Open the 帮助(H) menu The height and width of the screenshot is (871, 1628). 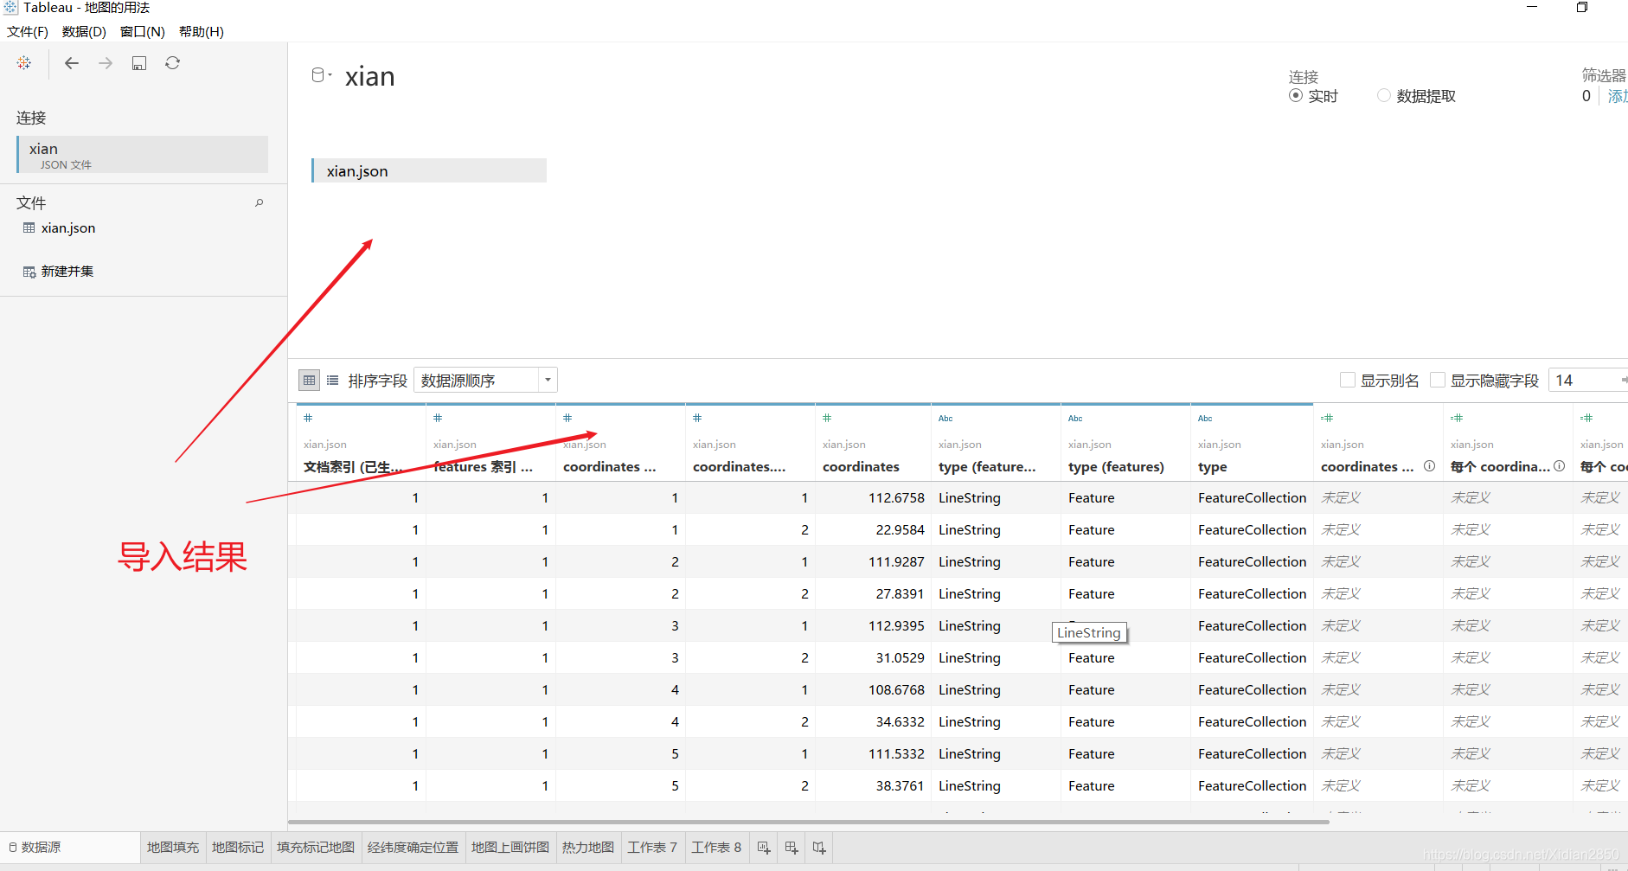point(202,32)
